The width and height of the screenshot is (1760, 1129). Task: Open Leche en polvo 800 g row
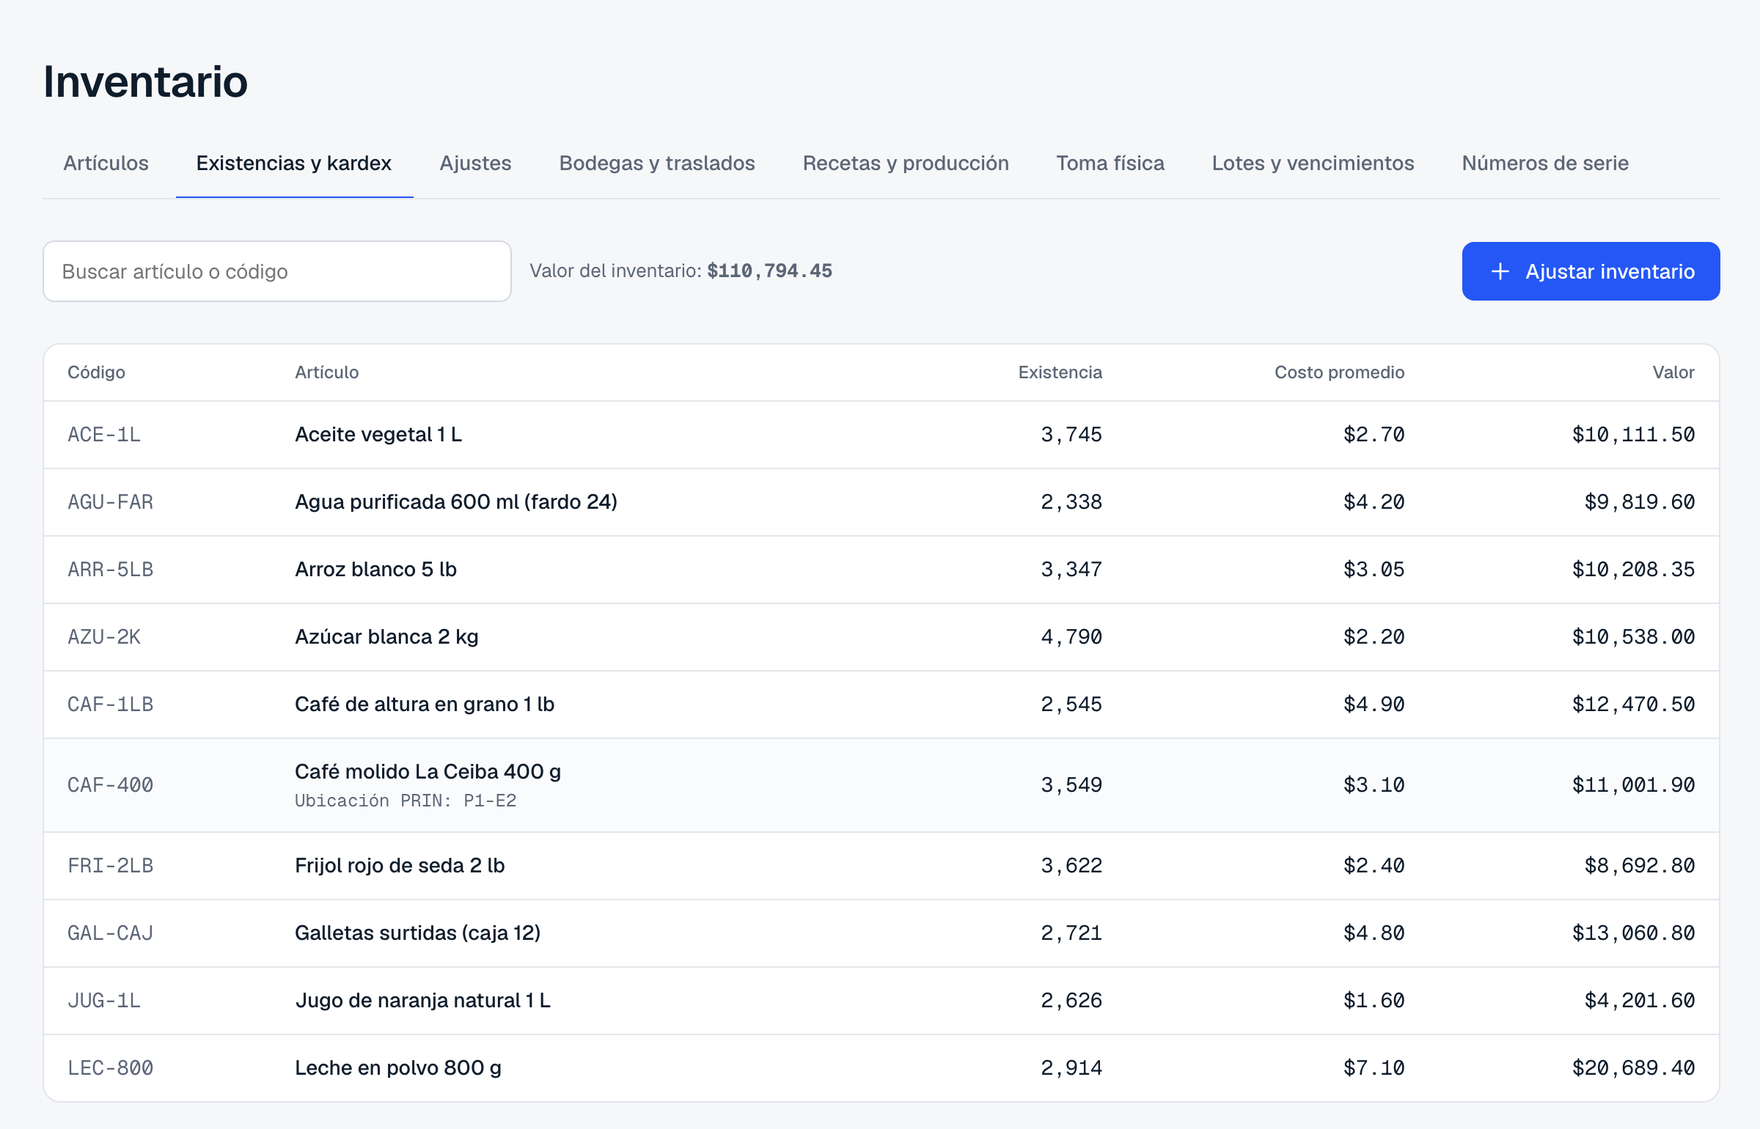[881, 1068]
